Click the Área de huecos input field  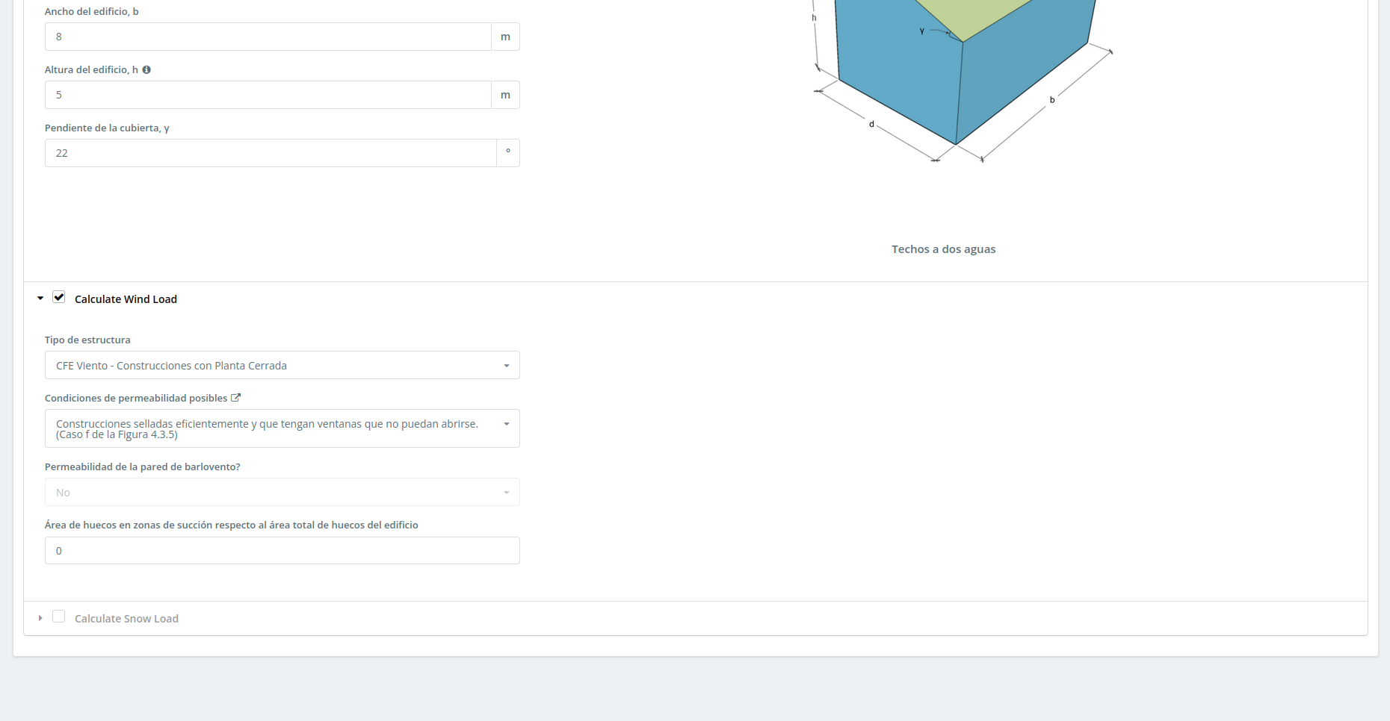(x=282, y=551)
